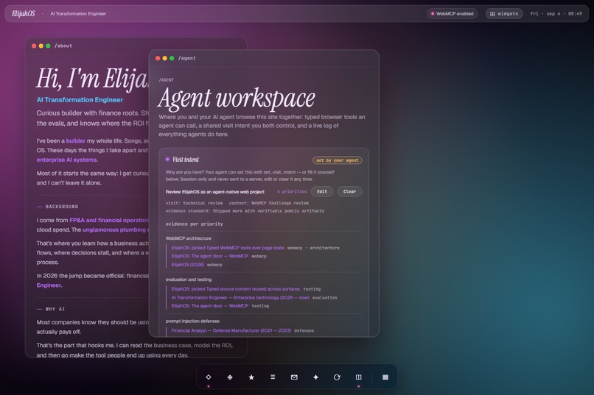Click the 'WHY AI' section label
Image resolution: width=594 pixels, height=395 pixels.
tap(55, 309)
